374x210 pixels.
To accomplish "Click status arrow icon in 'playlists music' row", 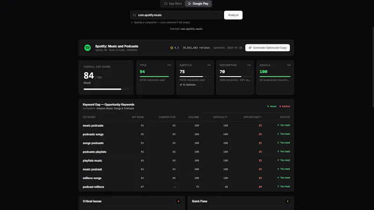I will (278, 160).
